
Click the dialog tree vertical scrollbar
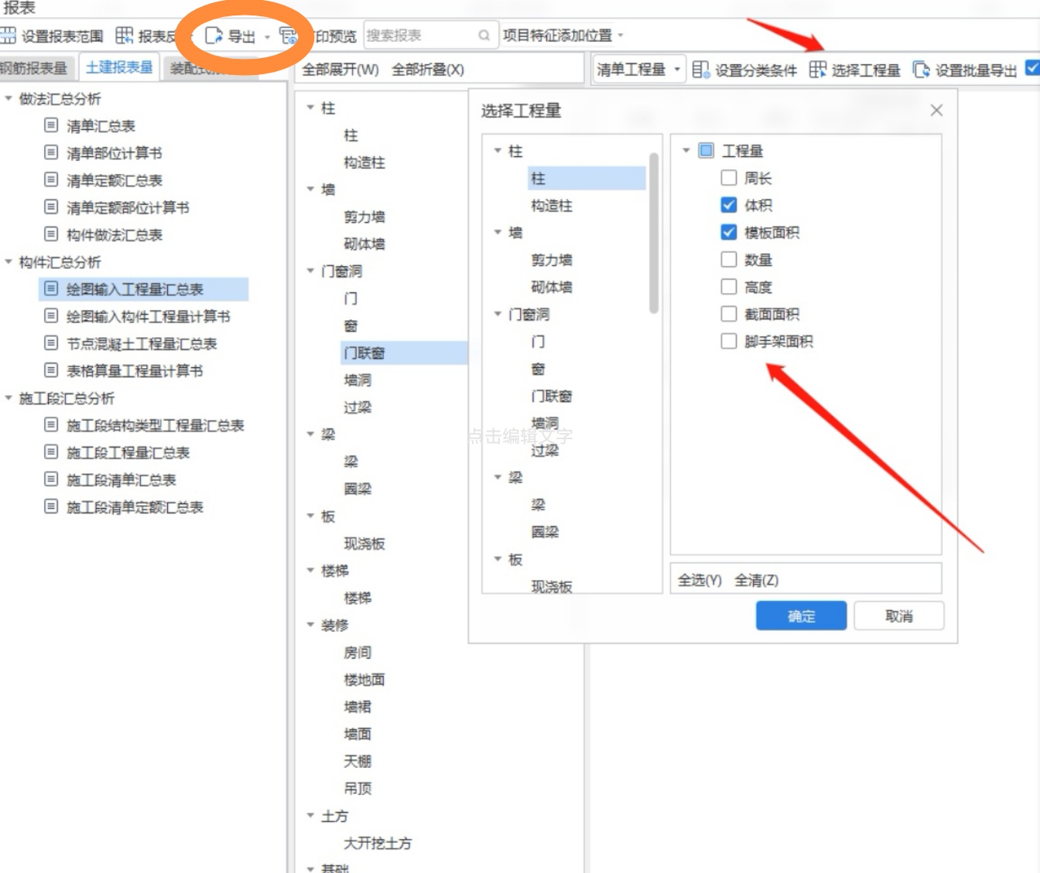click(654, 233)
